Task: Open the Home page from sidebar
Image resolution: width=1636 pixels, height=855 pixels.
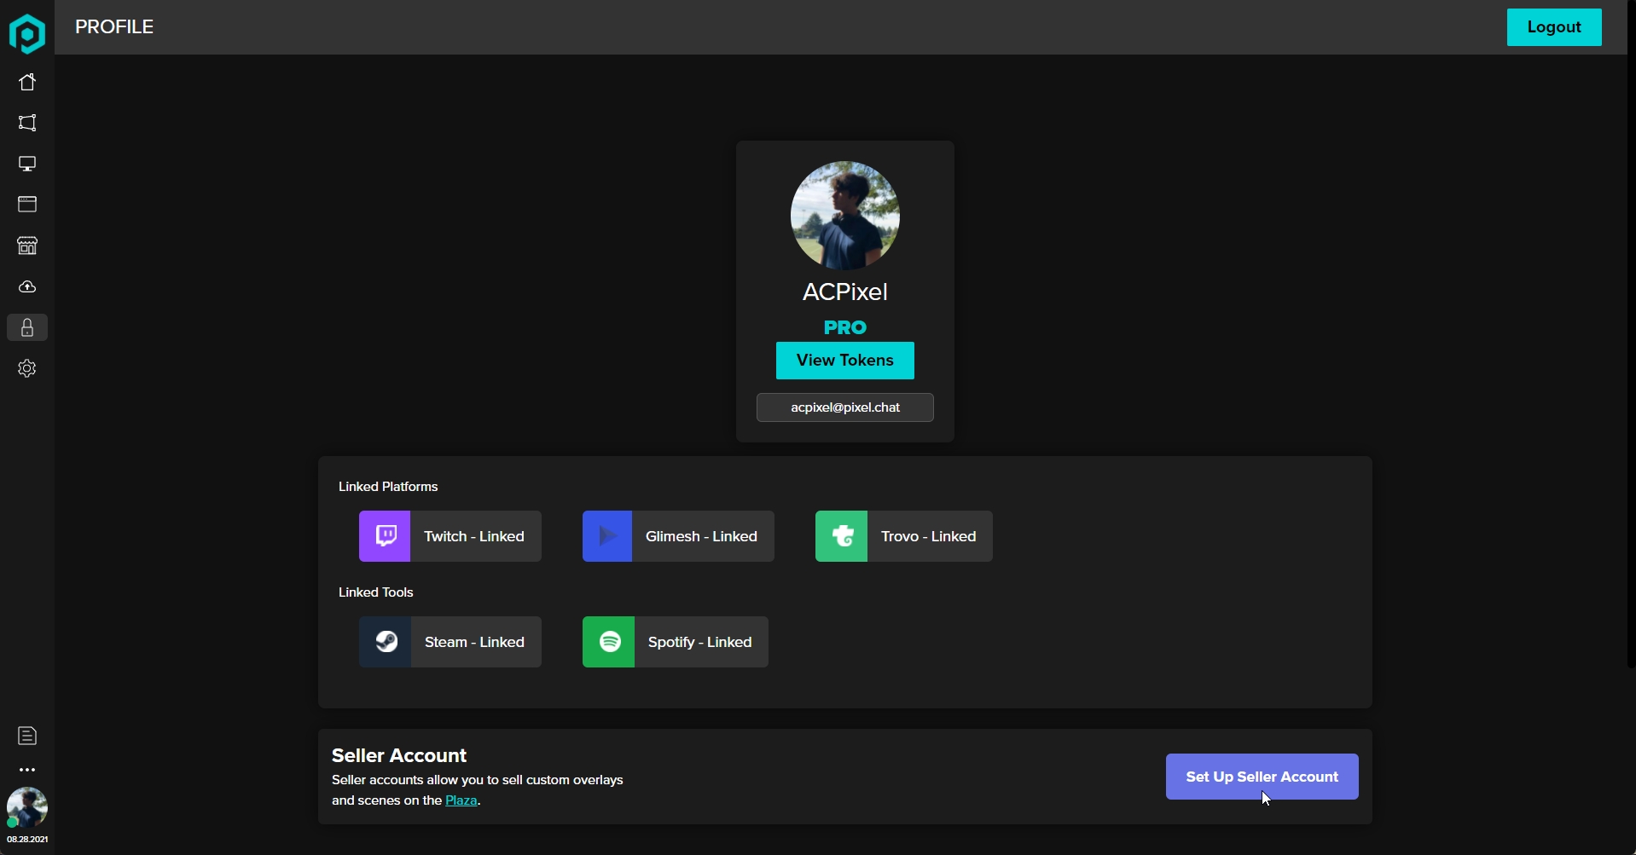Action: tap(27, 82)
